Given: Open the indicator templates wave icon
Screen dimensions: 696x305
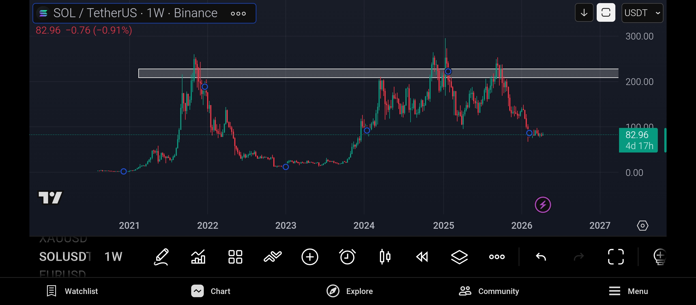Looking at the screenshot, I should pyautogui.click(x=272, y=257).
